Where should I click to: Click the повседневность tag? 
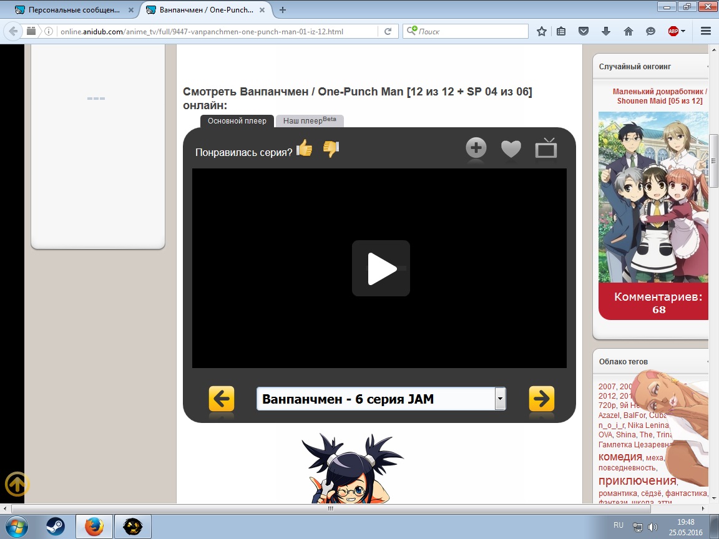(x=627, y=468)
